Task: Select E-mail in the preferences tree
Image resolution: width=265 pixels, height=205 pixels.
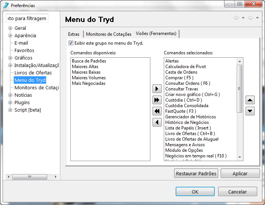Action: coord(21,43)
